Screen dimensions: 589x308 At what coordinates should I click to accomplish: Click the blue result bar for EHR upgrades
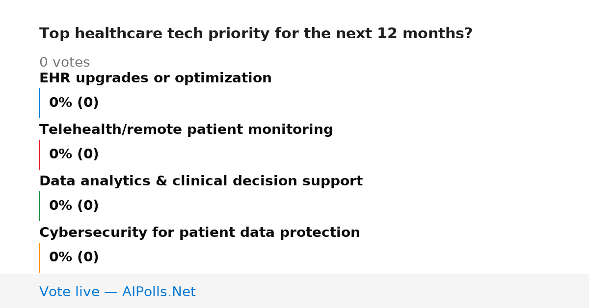(39, 103)
